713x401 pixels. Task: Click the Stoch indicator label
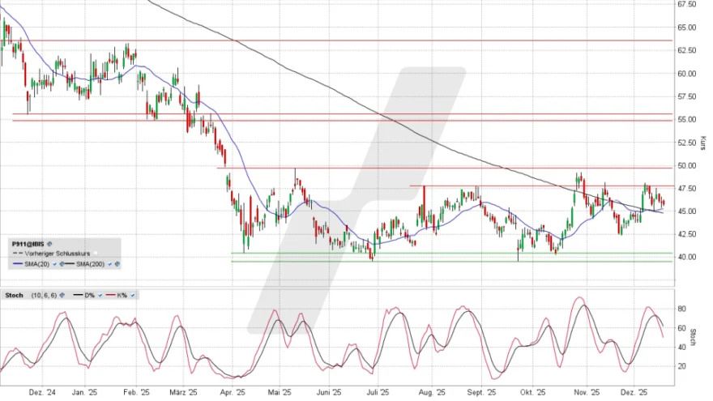point(14,295)
